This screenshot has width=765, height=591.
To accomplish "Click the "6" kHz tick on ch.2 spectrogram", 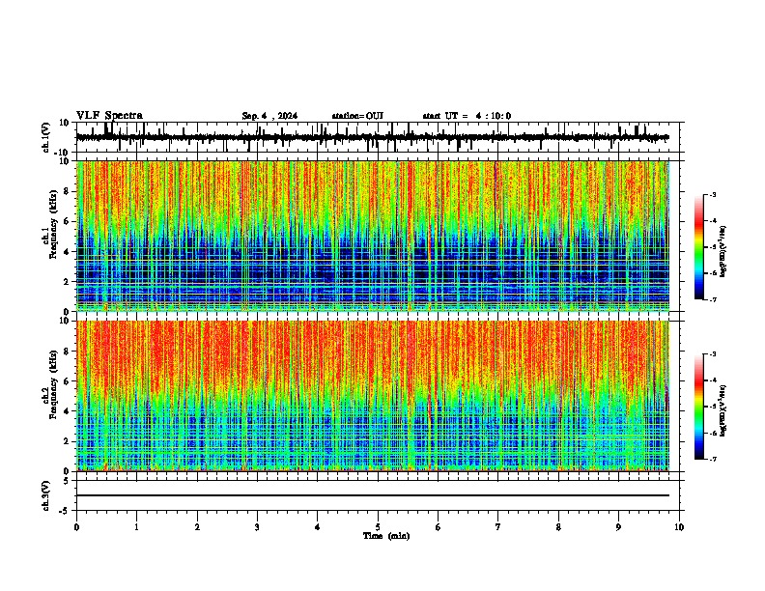I will click(x=68, y=381).
